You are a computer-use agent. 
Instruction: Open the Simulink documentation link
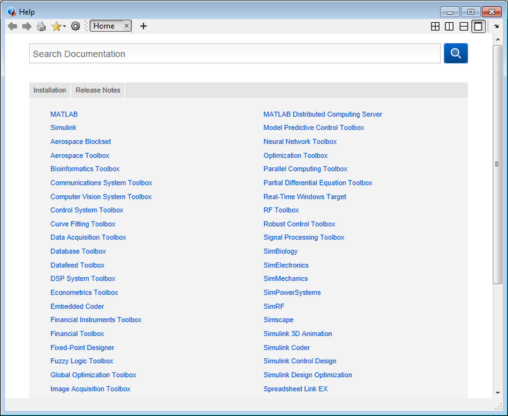(63, 128)
